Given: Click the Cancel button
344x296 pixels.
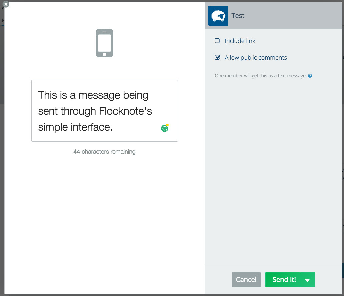Looking at the screenshot, I should pyautogui.click(x=246, y=280).
